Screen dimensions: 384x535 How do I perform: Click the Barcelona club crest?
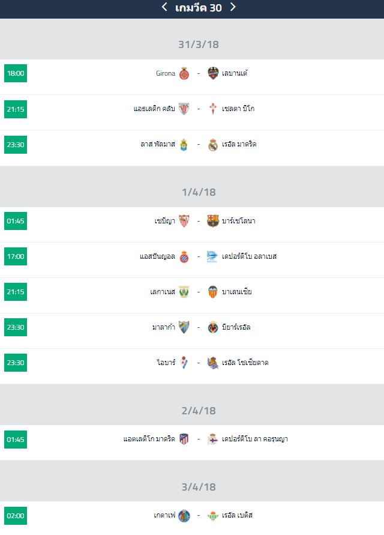tap(213, 221)
